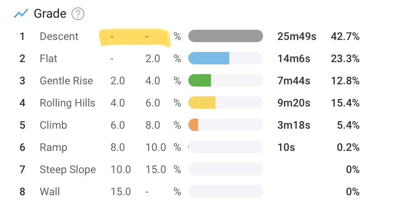The height and width of the screenshot is (221, 406).
Task: Click the highlighted Descent range field
Action: pyautogui.click(x=134, y=37)
